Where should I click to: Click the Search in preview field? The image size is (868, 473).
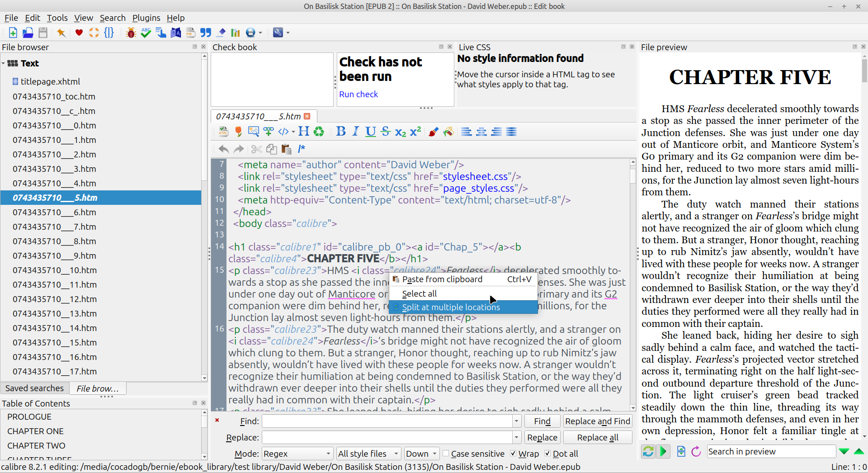(x=771, y=451)
